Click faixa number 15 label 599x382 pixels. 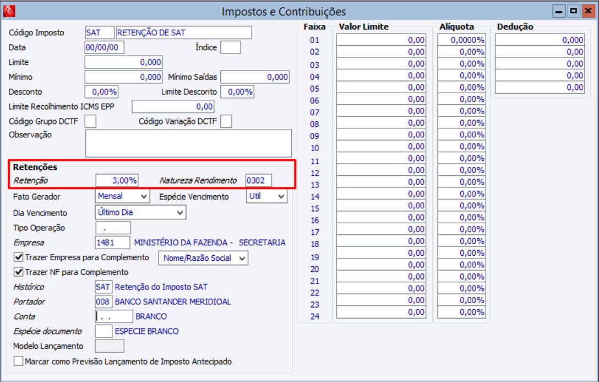[x=314, y=208]
